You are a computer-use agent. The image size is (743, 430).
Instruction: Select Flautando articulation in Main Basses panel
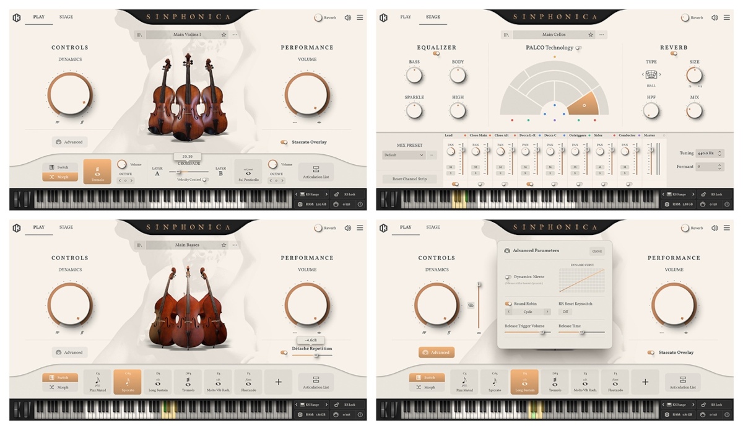click(248, 382)
